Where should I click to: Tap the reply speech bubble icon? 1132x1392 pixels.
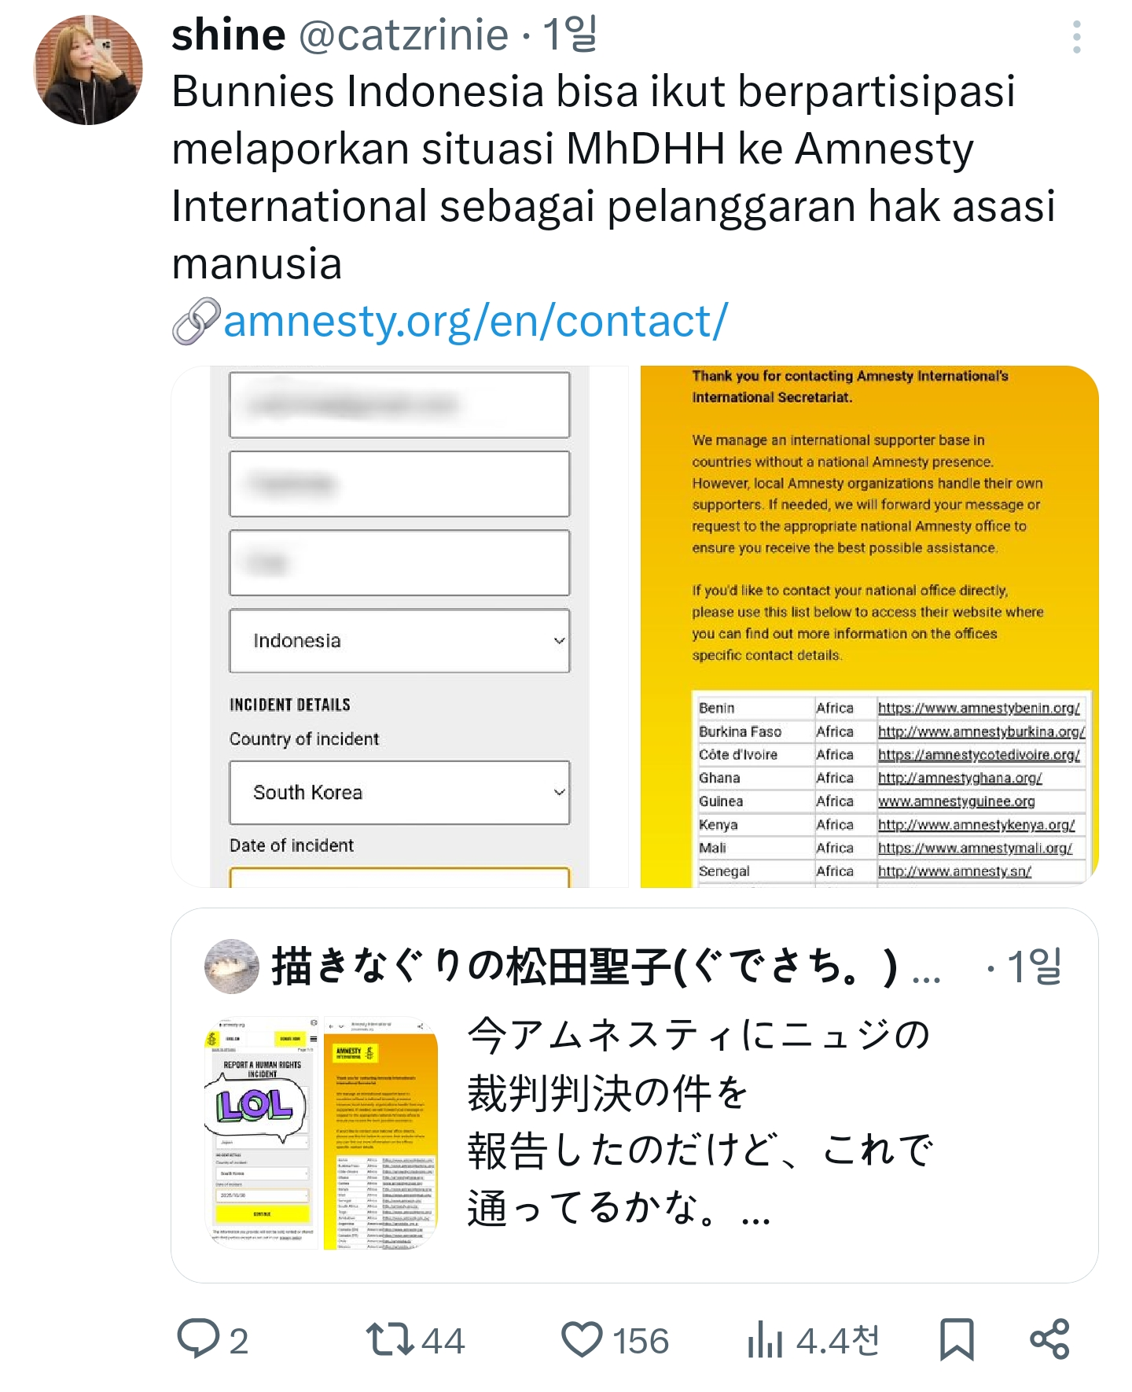tap(198, 1339)
